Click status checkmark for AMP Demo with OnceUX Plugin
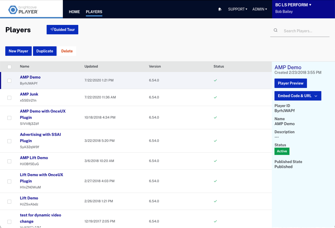Viewport: 335px width, 228px height. click(x=215, y=117)
